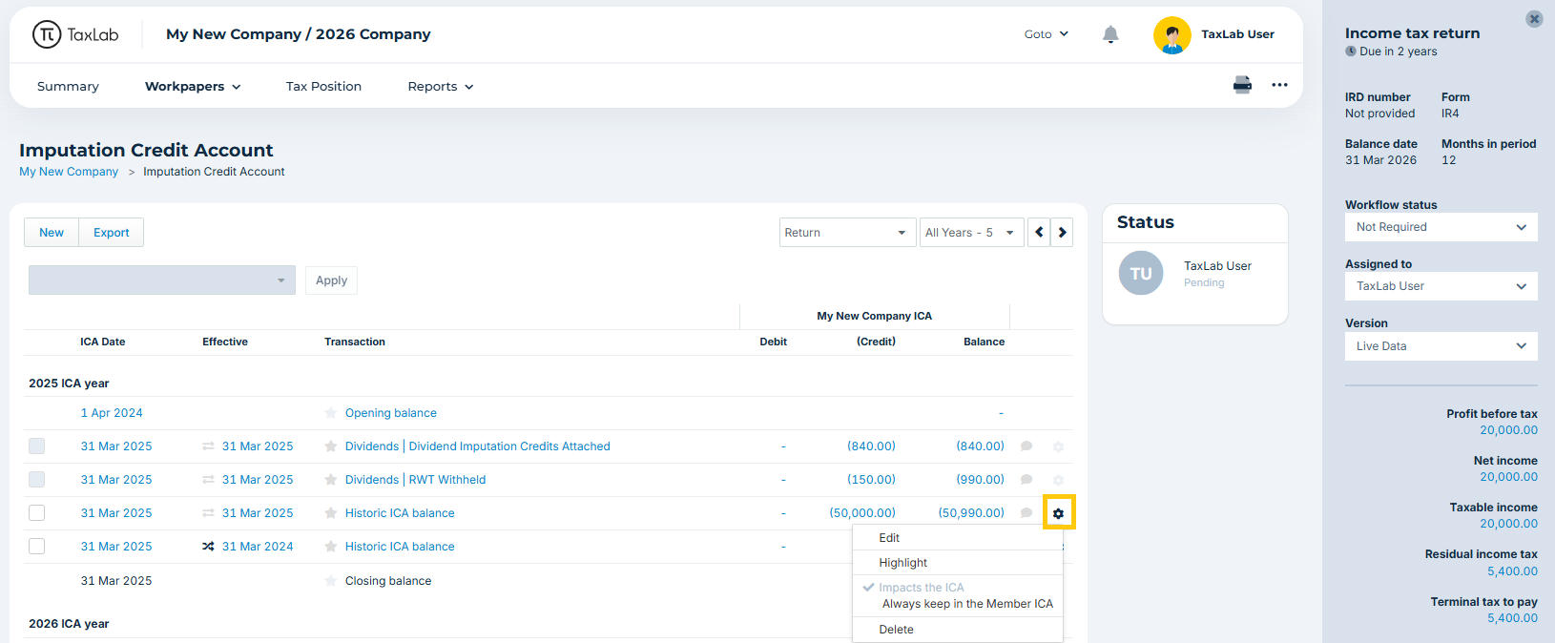Tick checkbox for Dividend Imputation Credits row
1555x643 pixels.
(36, 446)
